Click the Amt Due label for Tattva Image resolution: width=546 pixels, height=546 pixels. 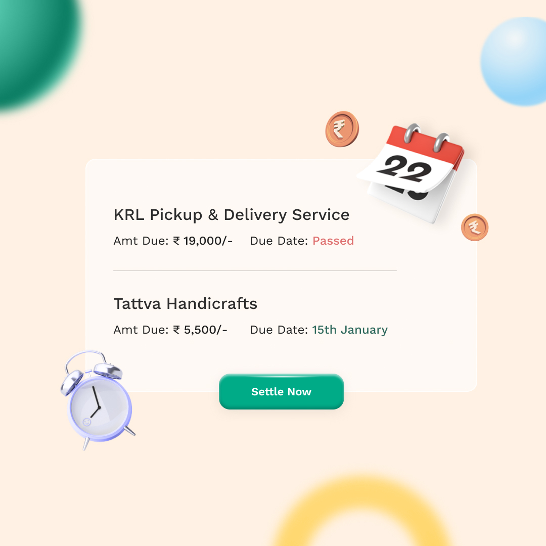141,330
